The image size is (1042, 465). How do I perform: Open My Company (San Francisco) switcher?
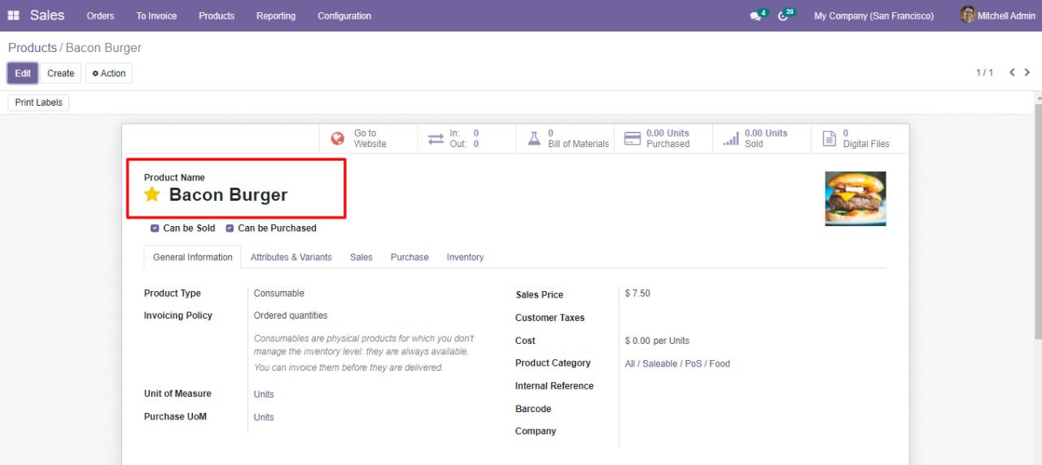[x=873, y=16]
